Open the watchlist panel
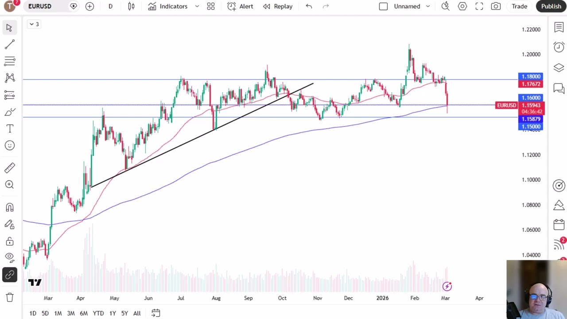The width and height of the screenshot is (567, 319). coord(559,27)
